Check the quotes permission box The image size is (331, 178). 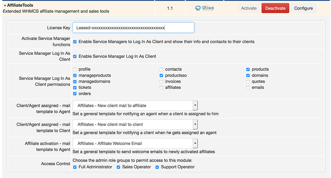[x=248, y=81]
